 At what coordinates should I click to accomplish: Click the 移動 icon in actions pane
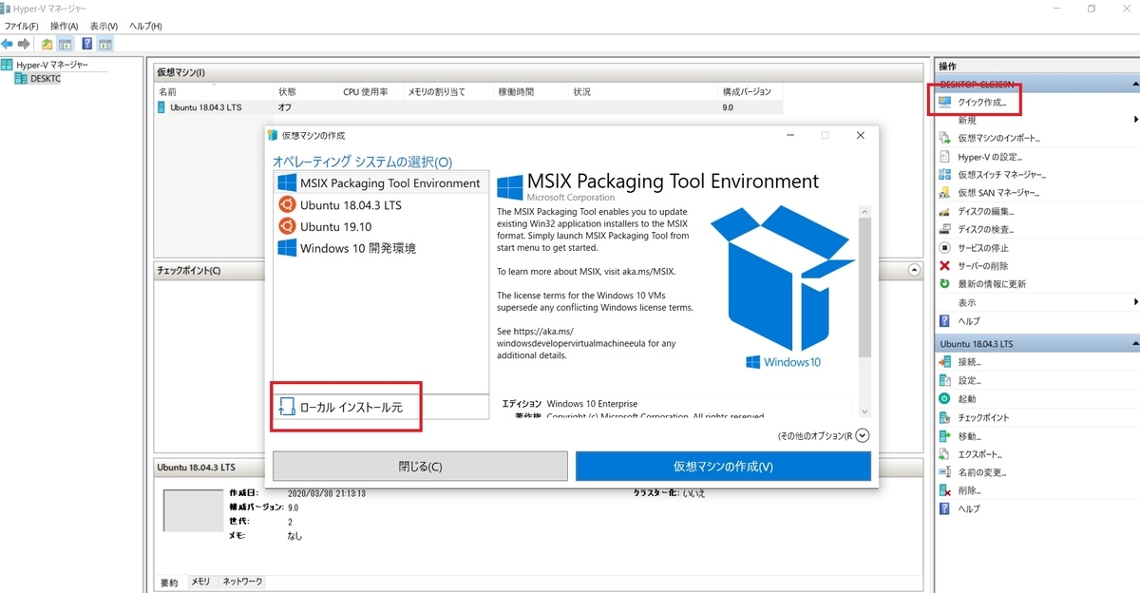pos(944,435)
